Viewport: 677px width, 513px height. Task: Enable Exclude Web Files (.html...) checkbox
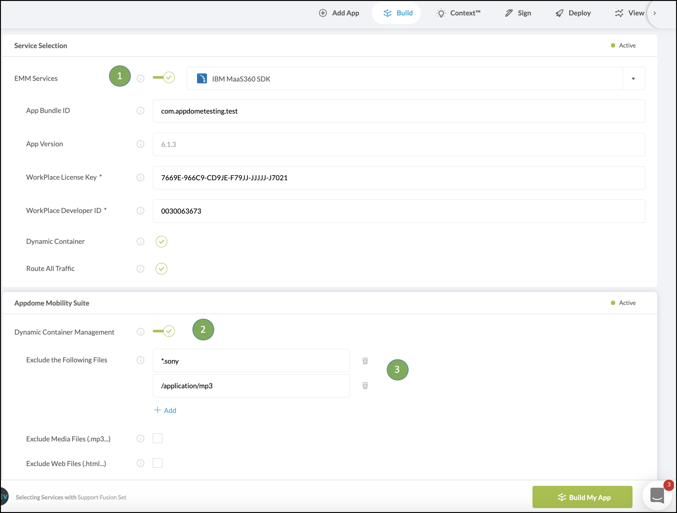pos(158,463)
